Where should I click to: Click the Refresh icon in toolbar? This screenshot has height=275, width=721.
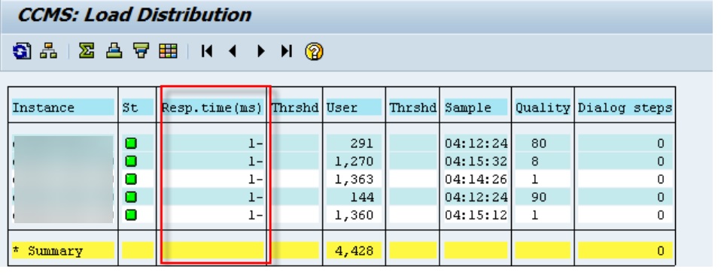(22, 51)
